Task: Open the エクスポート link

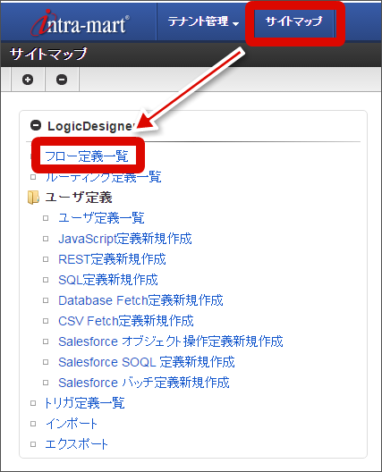Action: [76, 444]
